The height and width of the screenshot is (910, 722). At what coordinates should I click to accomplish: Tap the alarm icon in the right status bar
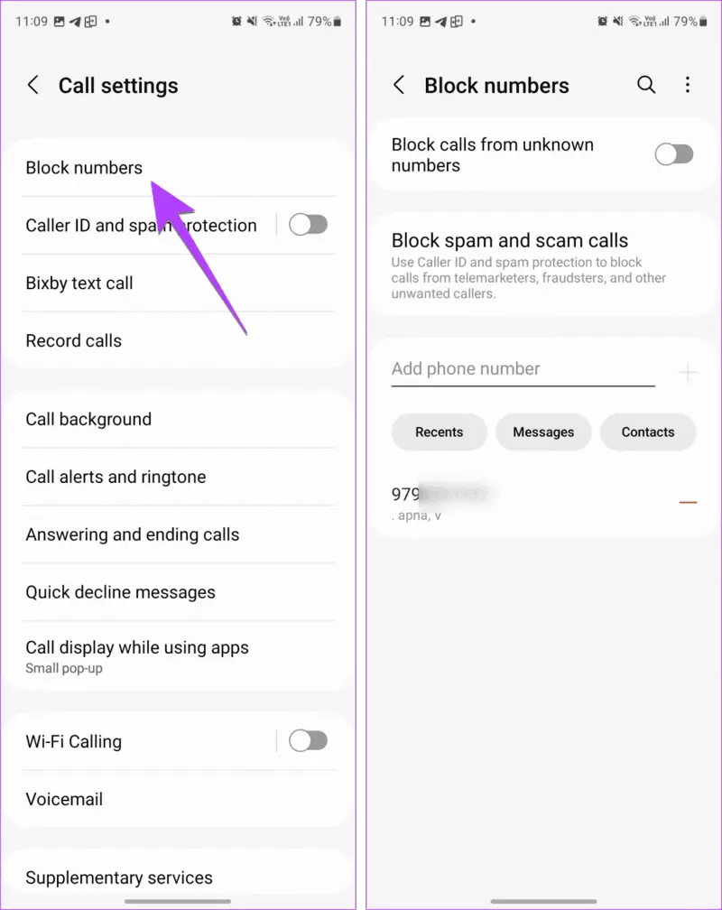point(603,22)
